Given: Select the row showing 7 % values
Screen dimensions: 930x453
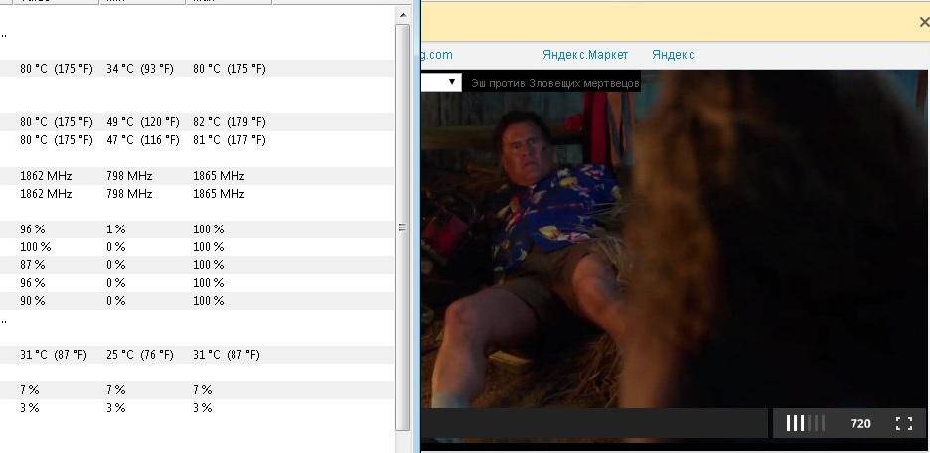Looking at the screenshot, I should 197,389.
